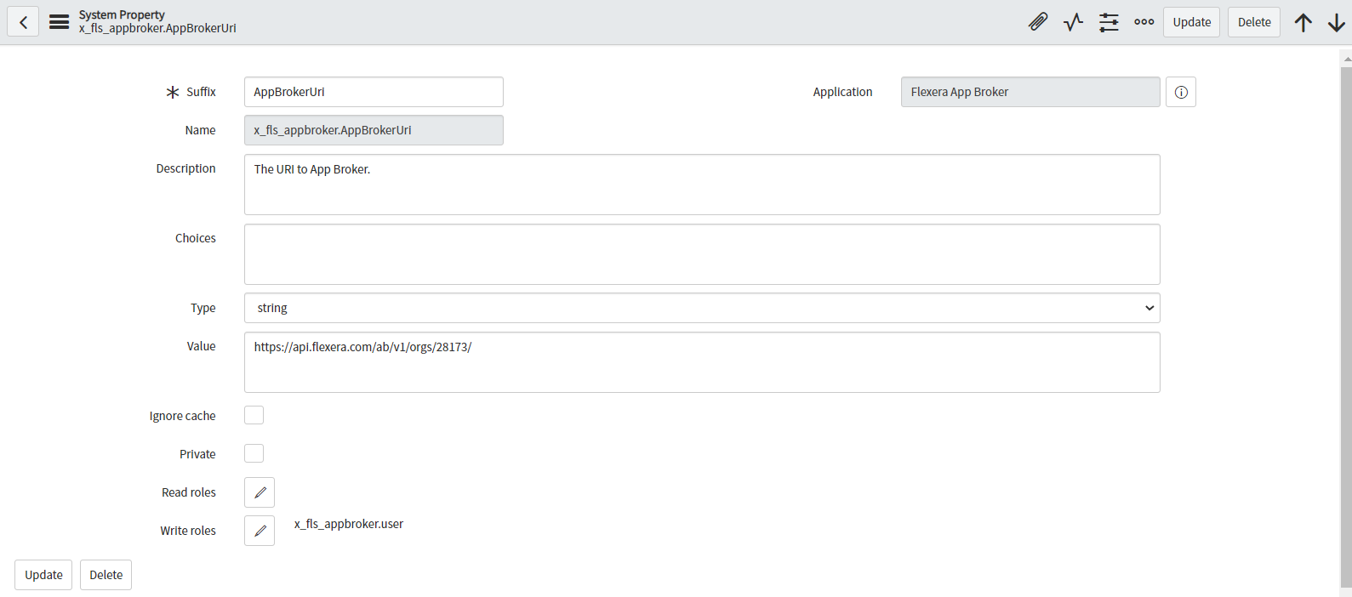Image resolution: width=1352 pixels, height=597 pixels.
Task: Click the Application field Flexera App Broker
Action: click(1030, 92)
